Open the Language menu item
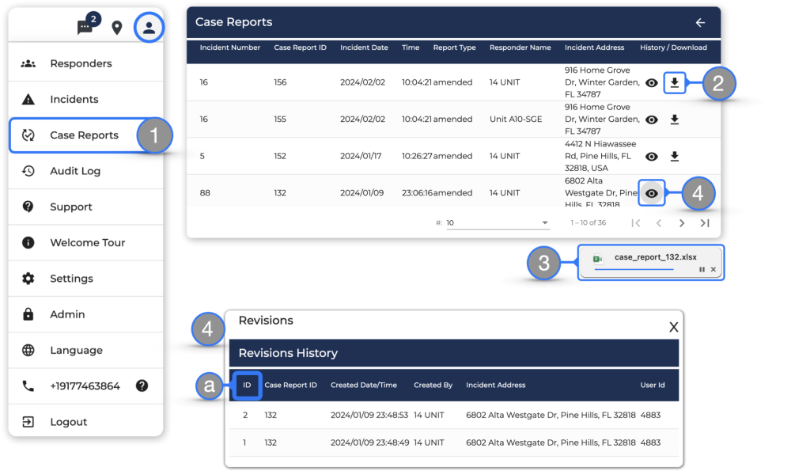The width and height of the screenshot is (810, 471). (x=85, y=350)
